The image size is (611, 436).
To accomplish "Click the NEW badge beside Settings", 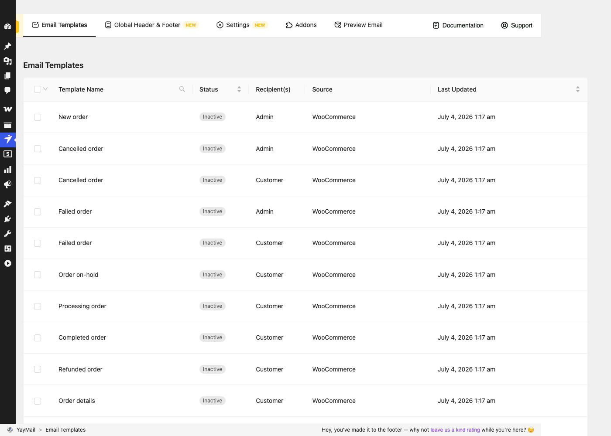I will (x=260, y=25).
